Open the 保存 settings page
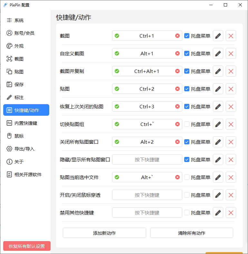This screenshot has width=248, height=254. click(x=26, y=84)
